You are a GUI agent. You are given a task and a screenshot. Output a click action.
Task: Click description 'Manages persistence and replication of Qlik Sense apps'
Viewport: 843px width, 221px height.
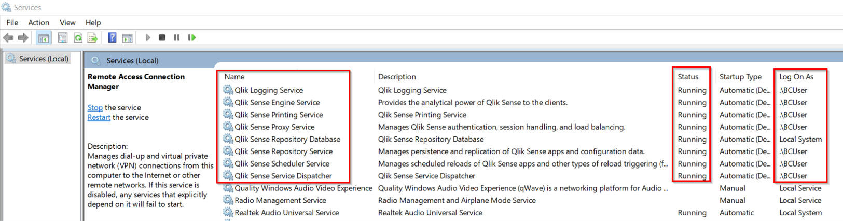(x=511, y=151)
